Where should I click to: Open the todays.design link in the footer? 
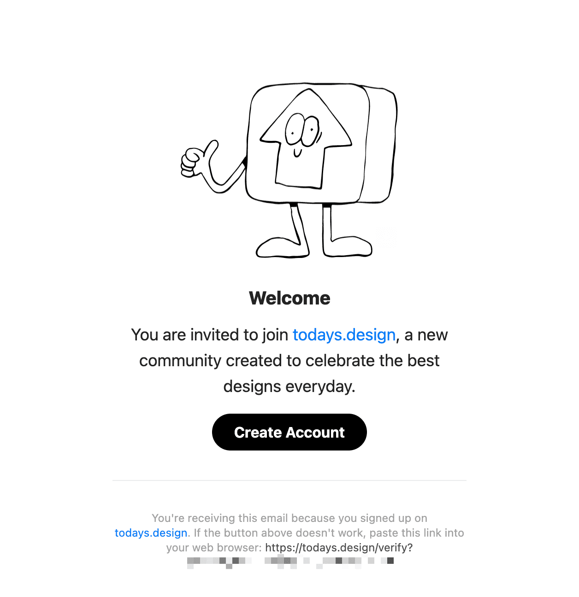(x=151, y=533)
